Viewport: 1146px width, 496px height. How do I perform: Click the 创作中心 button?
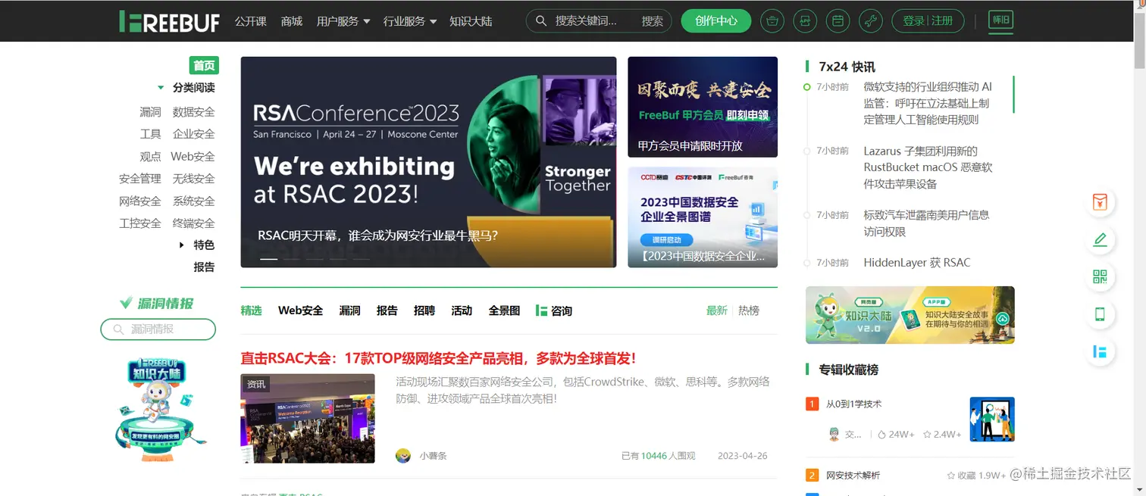coord(716,21)
